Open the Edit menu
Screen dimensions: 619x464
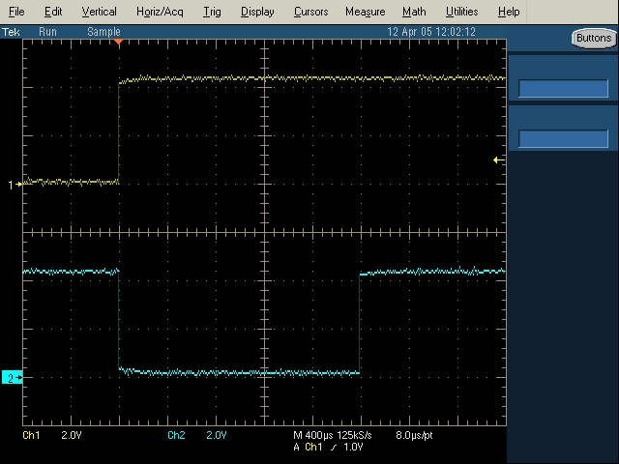53,12
